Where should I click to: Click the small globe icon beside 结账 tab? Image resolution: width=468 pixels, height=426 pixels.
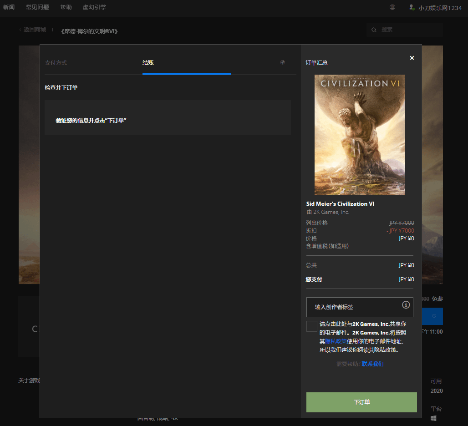(x=282, y=62)
